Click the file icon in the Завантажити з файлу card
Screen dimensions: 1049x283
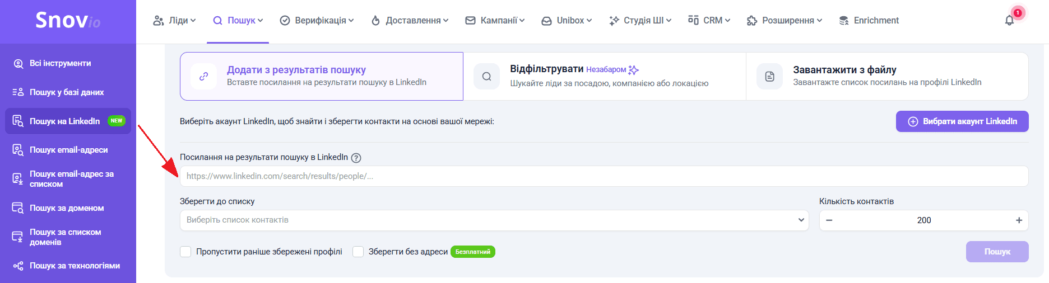coord(770,77)
